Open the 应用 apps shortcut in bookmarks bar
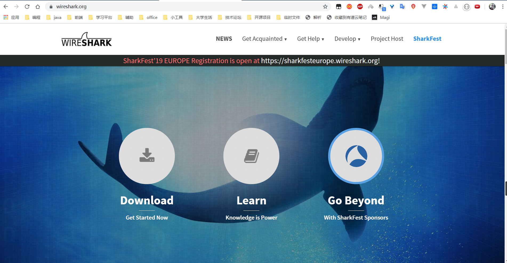 pos(11,17)
